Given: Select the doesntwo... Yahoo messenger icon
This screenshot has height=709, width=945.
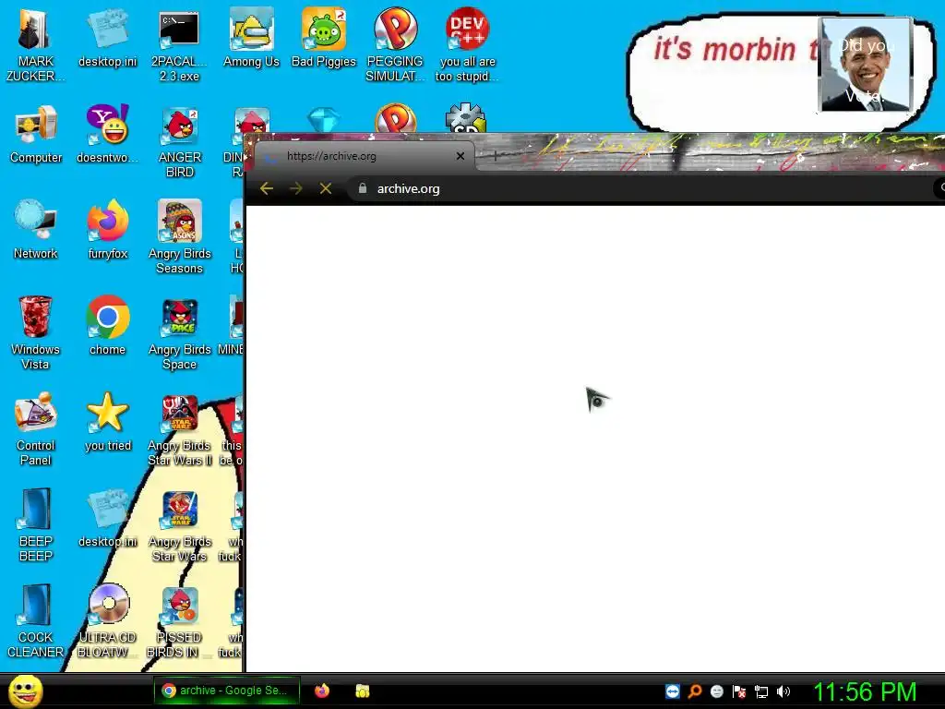Looking at the screenshot, I should [x=107, y=134].
